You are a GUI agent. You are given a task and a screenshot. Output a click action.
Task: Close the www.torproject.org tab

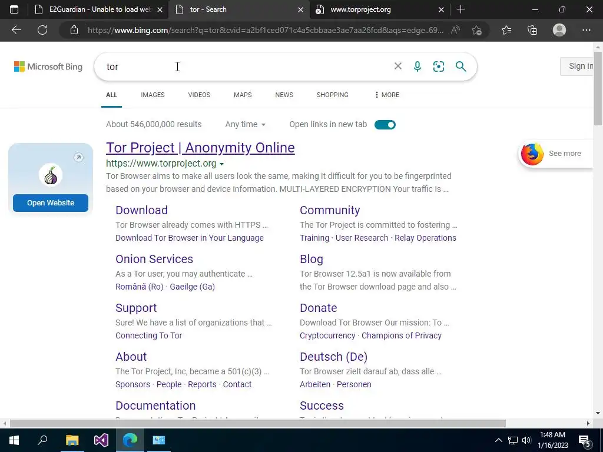[442, 9]
